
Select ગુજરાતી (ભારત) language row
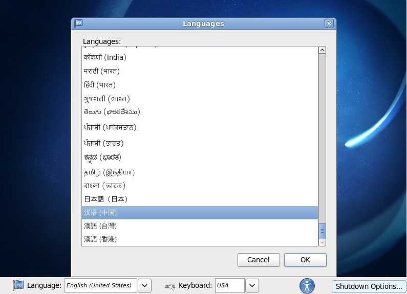pyautogui.click(x=200, y=99)
